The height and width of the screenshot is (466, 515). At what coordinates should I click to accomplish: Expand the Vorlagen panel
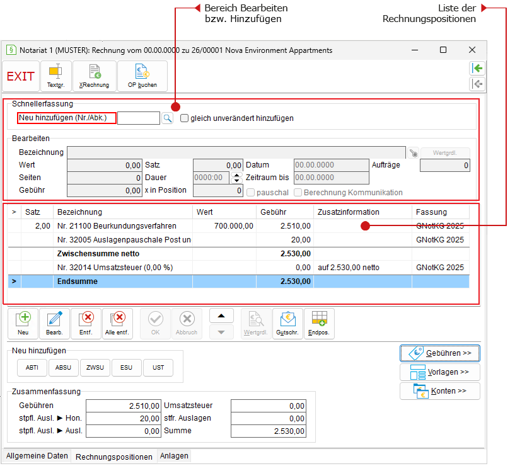[x=440, y=372]
